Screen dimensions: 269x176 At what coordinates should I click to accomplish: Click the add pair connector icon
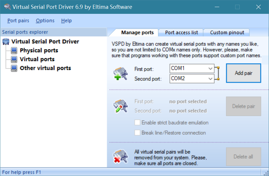121,74
